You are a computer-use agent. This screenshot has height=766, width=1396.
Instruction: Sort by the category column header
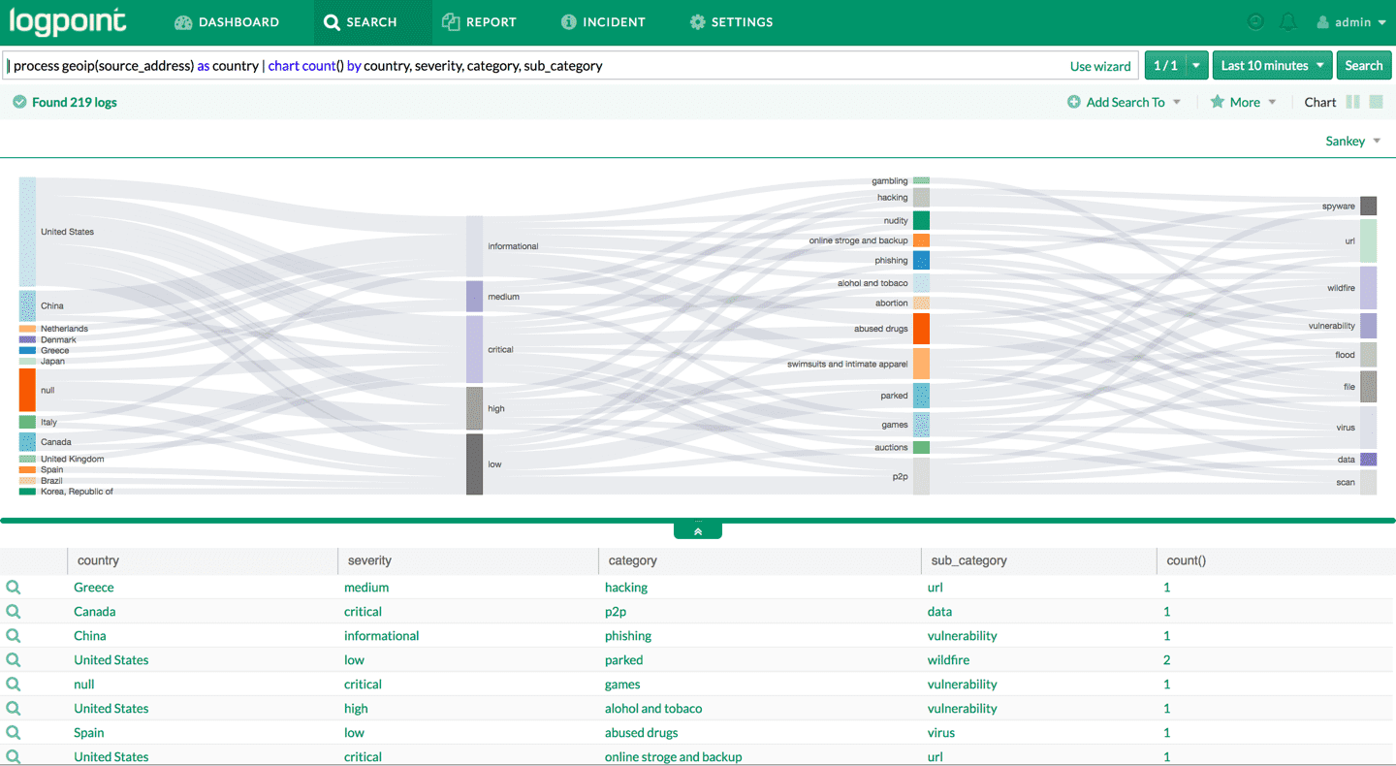point(633,560)
